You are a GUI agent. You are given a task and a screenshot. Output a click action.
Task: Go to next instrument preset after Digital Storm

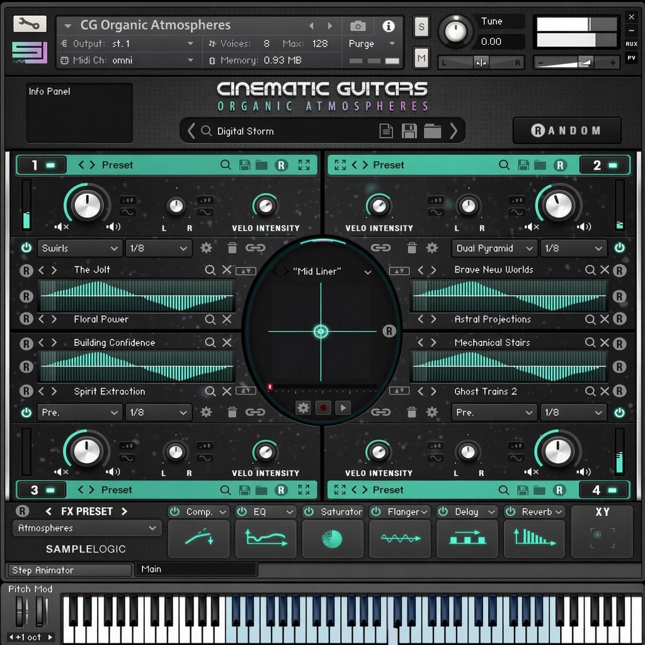(x=454, y=131)
